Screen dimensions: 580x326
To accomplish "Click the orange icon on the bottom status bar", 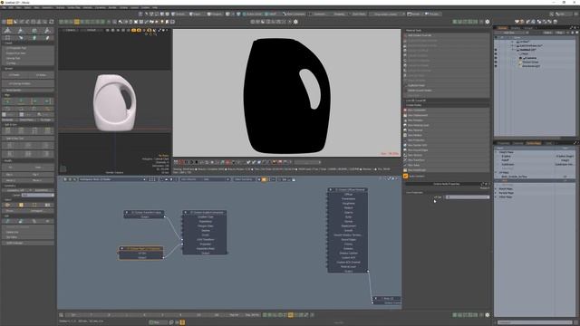I will point(182,322).
